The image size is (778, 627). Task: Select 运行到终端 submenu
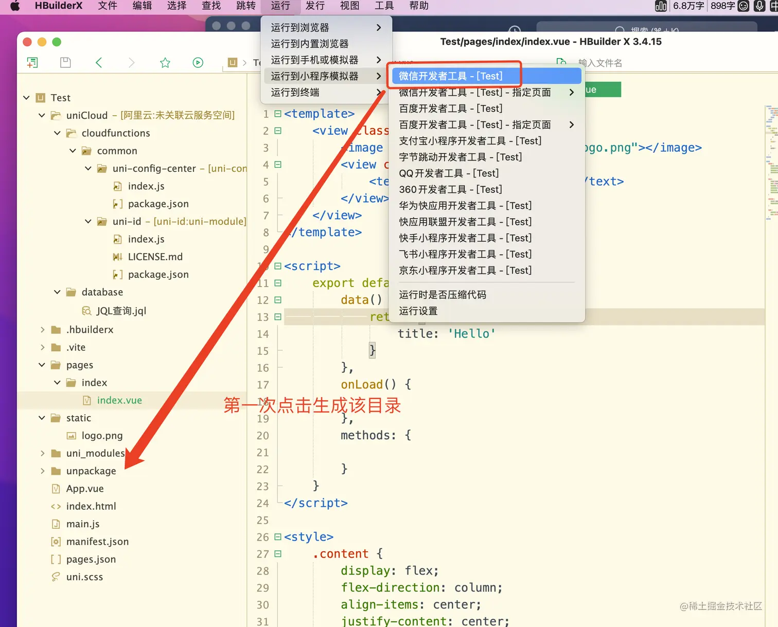click(326, 92)
